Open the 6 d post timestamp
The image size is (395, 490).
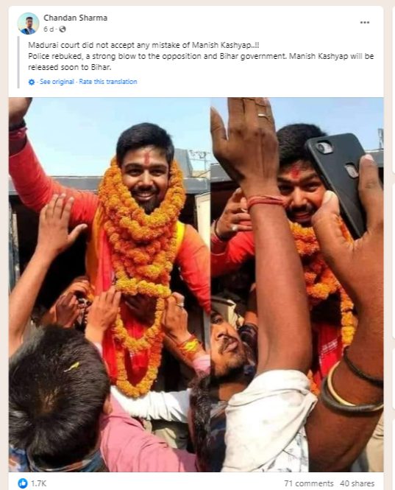[x=49, y=29]
